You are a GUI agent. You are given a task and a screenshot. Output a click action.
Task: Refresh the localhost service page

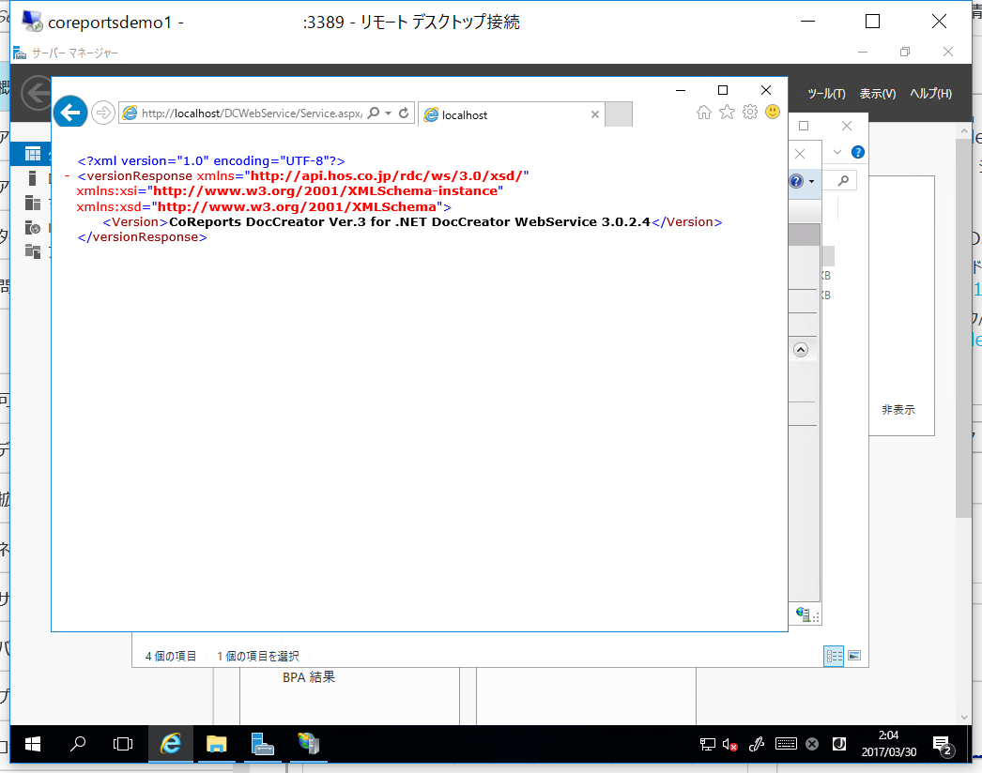coord(404,113)
